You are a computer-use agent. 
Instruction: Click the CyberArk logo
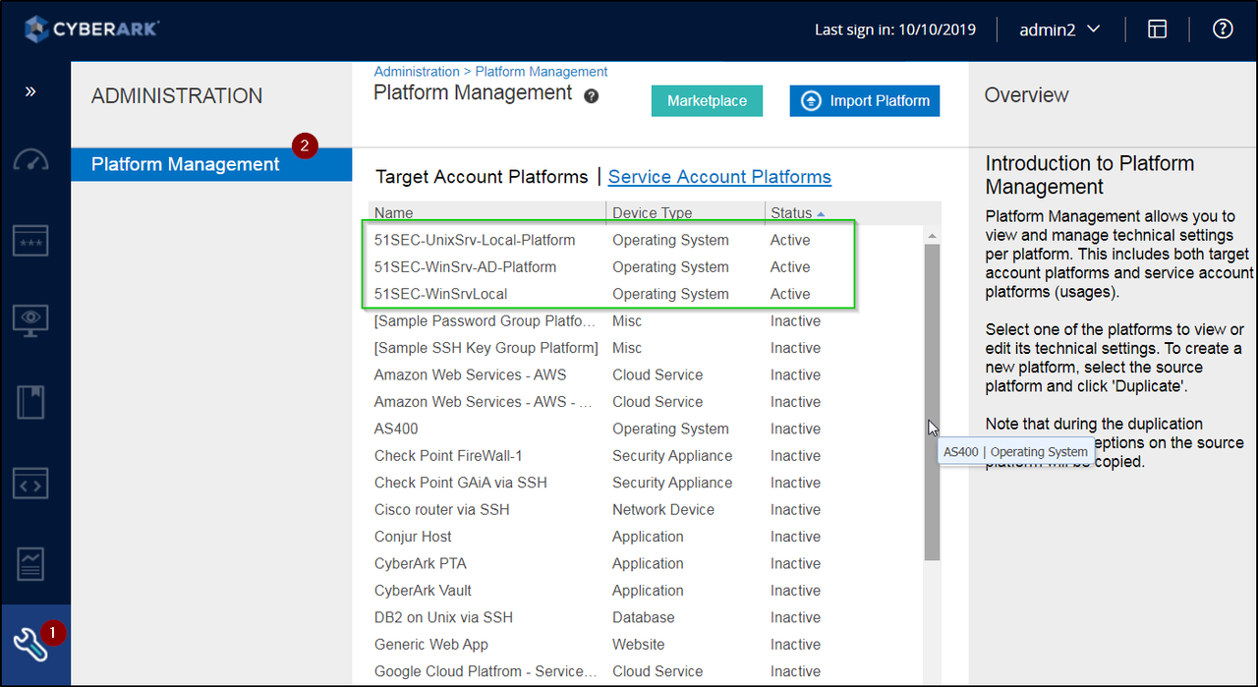pos(91,29)
